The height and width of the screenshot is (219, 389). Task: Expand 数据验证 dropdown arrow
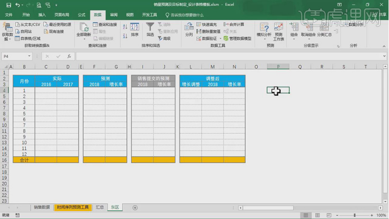pyautogui.click(x=220, y=38)
